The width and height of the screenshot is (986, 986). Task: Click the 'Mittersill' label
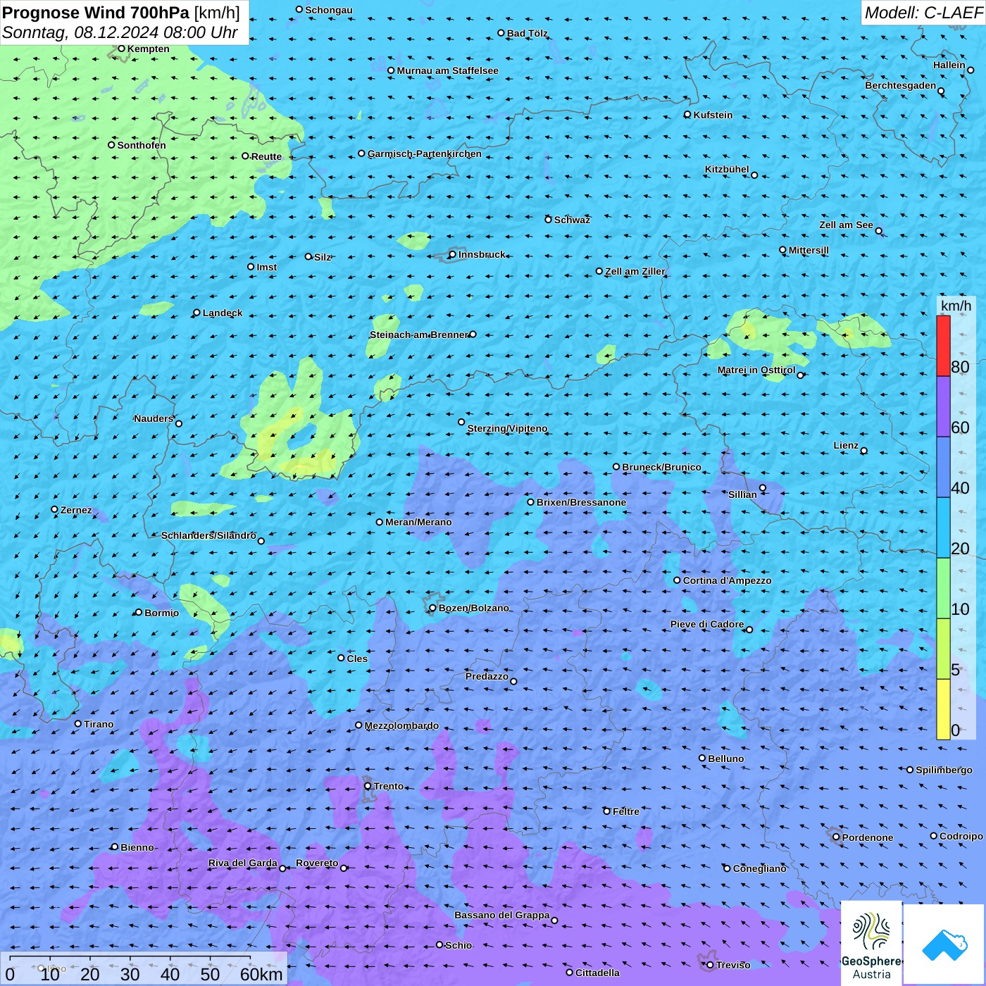[809, 250]
